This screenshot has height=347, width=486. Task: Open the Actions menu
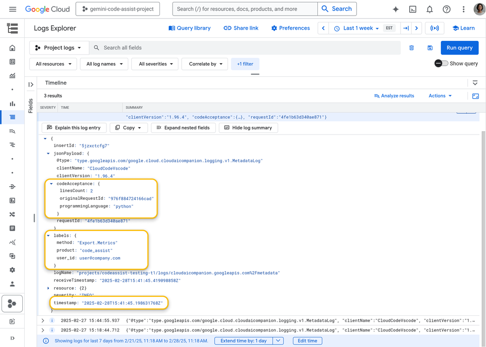[440, 96]
